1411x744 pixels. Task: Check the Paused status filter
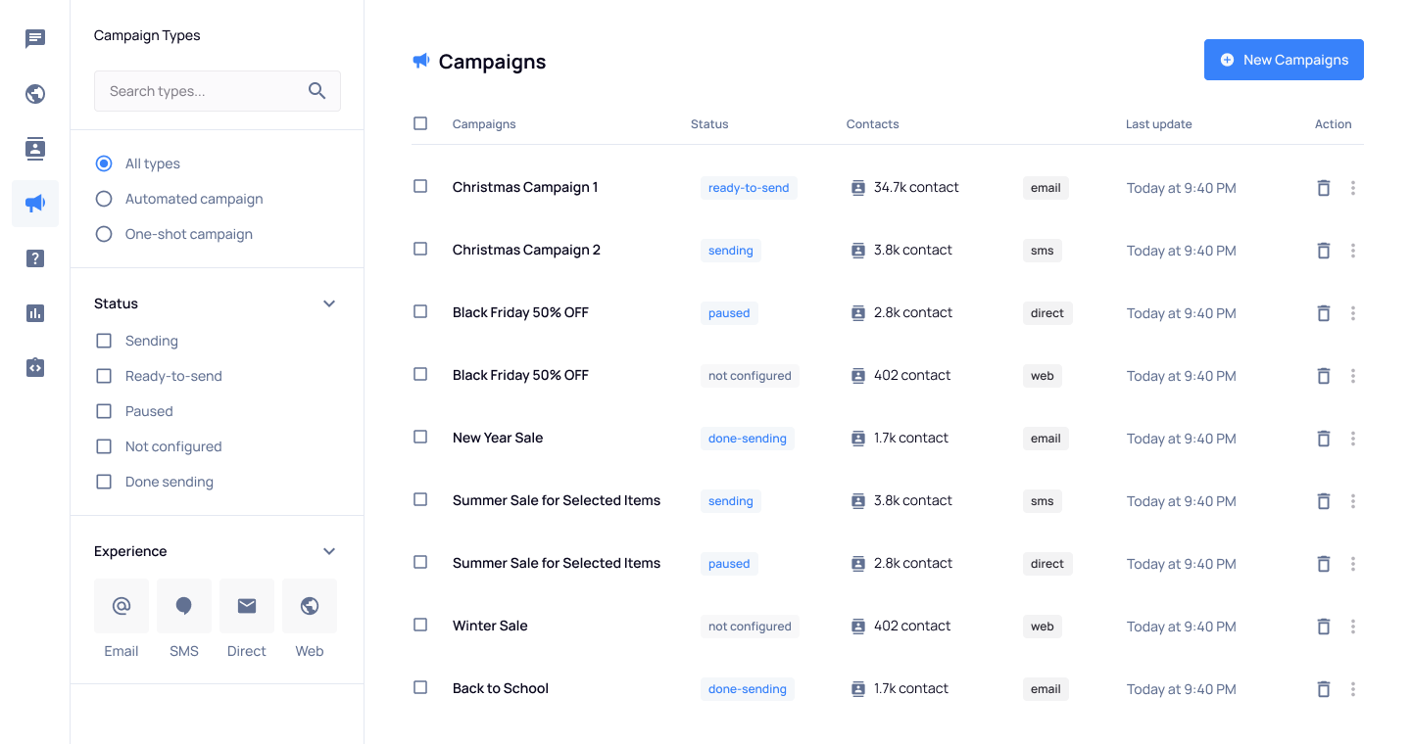[x=104, y=411]
